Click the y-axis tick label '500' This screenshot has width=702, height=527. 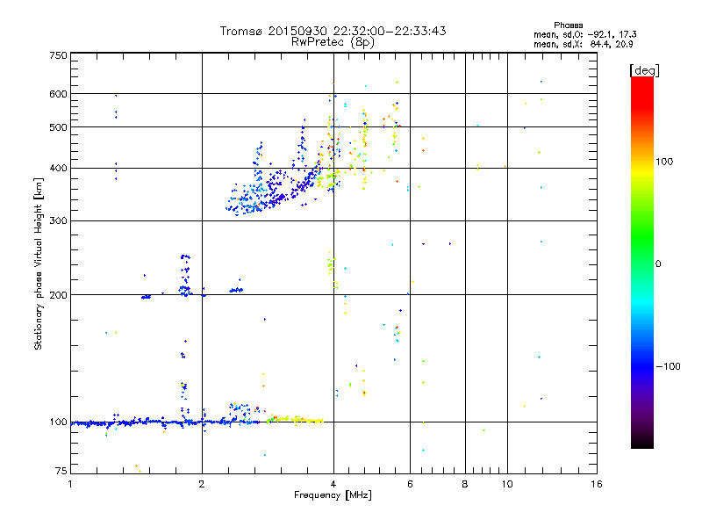(x=58, y=127)
